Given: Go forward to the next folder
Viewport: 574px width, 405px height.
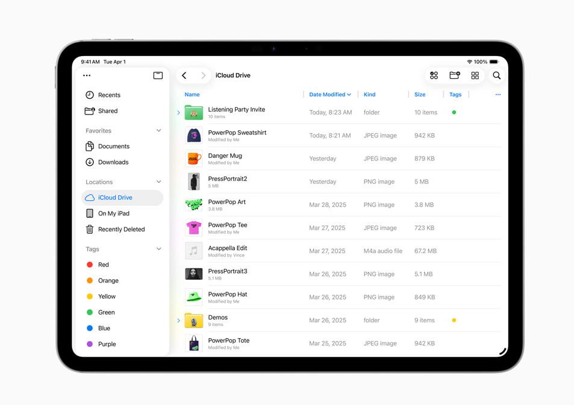Looking at the screenshot, I should tap(203, 75).
